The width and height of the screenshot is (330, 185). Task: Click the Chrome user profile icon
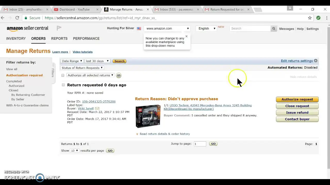pos(290,8)
